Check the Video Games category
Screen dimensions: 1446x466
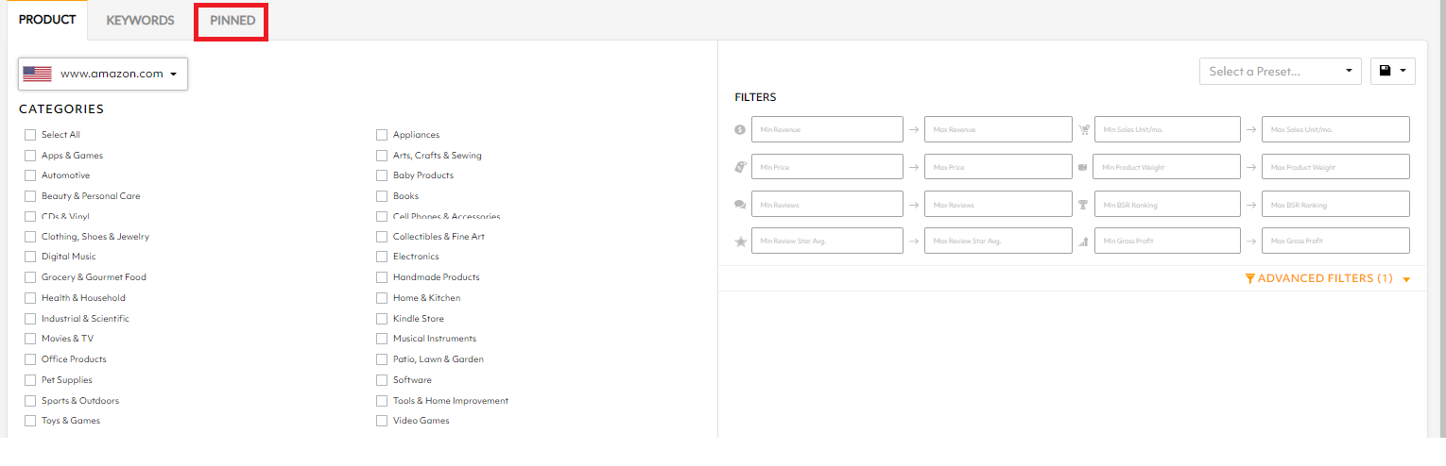382,421
